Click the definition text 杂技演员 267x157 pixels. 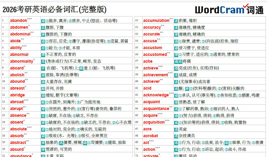pyautogui.click(x=187, y=136)
